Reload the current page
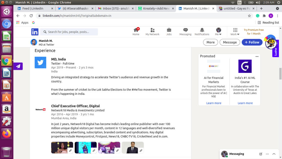Viewport: 282px width, 159px height. point(31,16)
